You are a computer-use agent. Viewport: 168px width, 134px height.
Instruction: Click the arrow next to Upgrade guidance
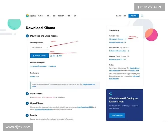(x=125, y=42)
